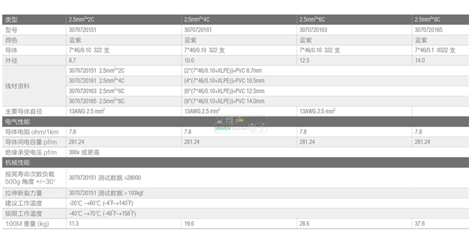Viewport: 469px width, 251px height.
Task: Click the 线材资料 row label
Action: 18,86
